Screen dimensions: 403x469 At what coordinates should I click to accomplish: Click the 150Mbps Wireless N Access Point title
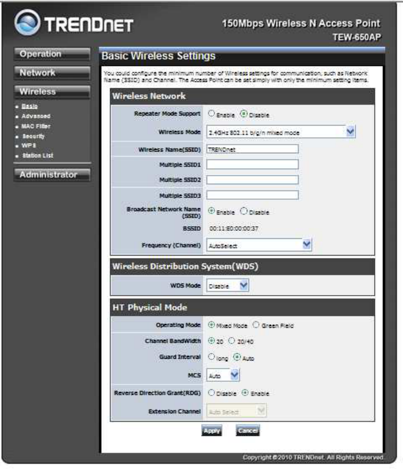pos(301,24)
